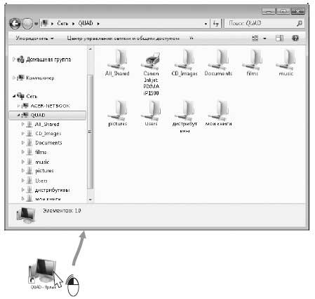Collapse the QUAD node in navigation tree

[18, 115]
